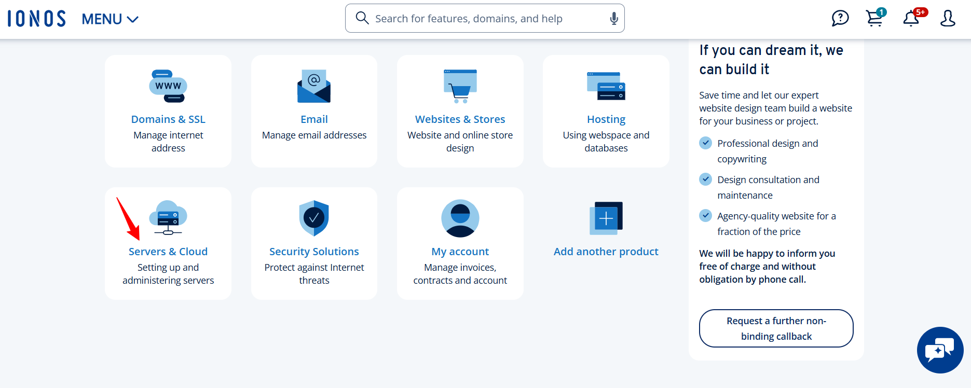Click the text 'Using webspace and databases'

(x=606, y=142)
